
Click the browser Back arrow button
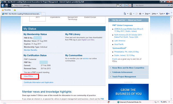click(x=3, y=5)
